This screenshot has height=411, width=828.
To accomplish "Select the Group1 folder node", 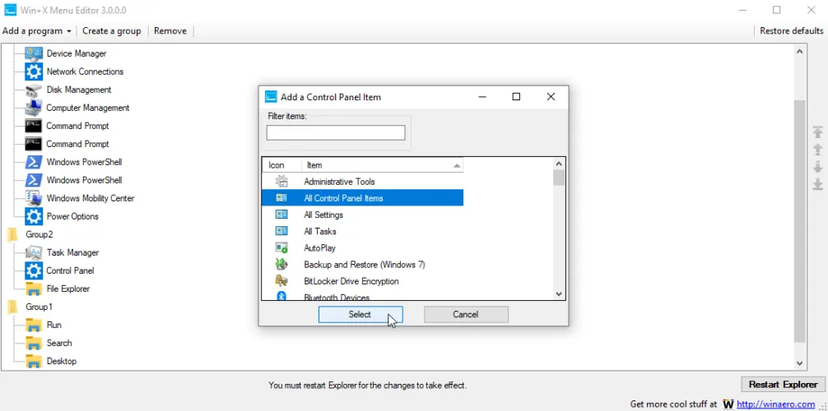I will click(x=39, y=307).
